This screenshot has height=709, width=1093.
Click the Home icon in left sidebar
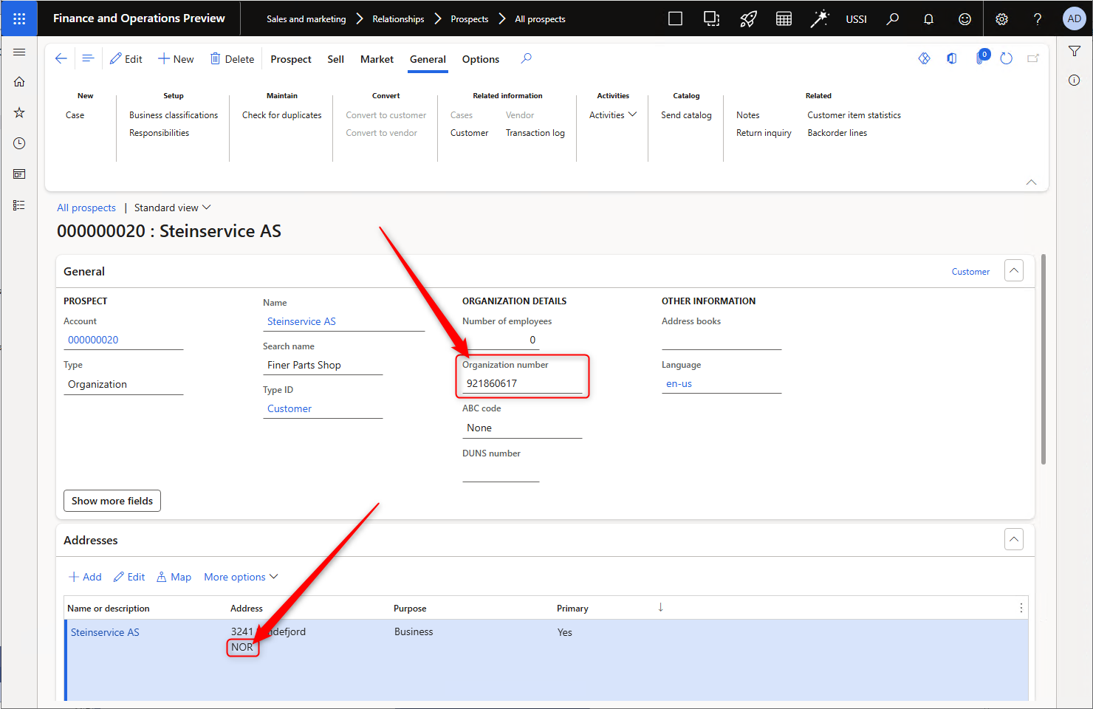pos(19,82)
